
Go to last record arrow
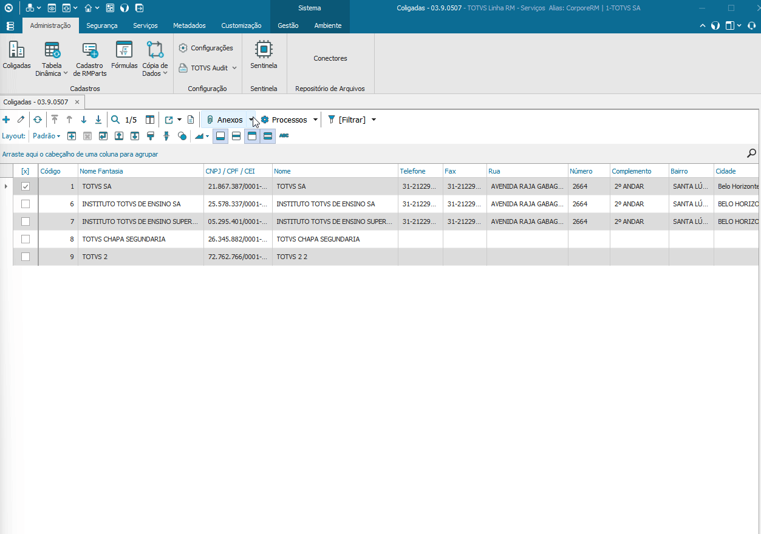point(98,120)
